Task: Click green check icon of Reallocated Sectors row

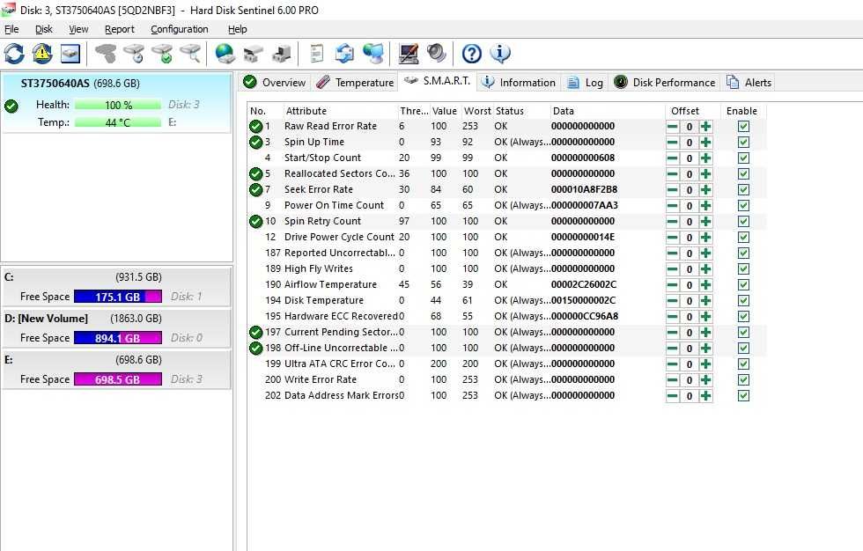Action: click(x=255, y=173)
